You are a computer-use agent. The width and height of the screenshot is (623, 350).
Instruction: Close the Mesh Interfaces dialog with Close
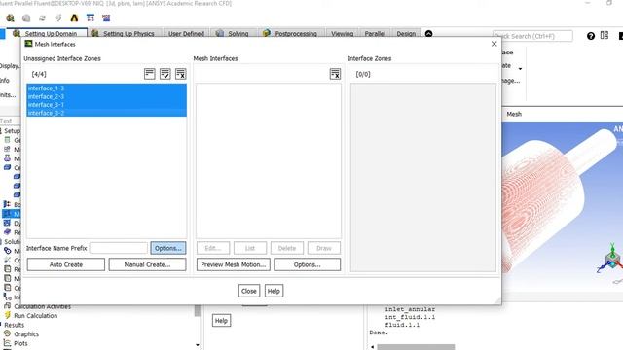(x=249, y=291)
